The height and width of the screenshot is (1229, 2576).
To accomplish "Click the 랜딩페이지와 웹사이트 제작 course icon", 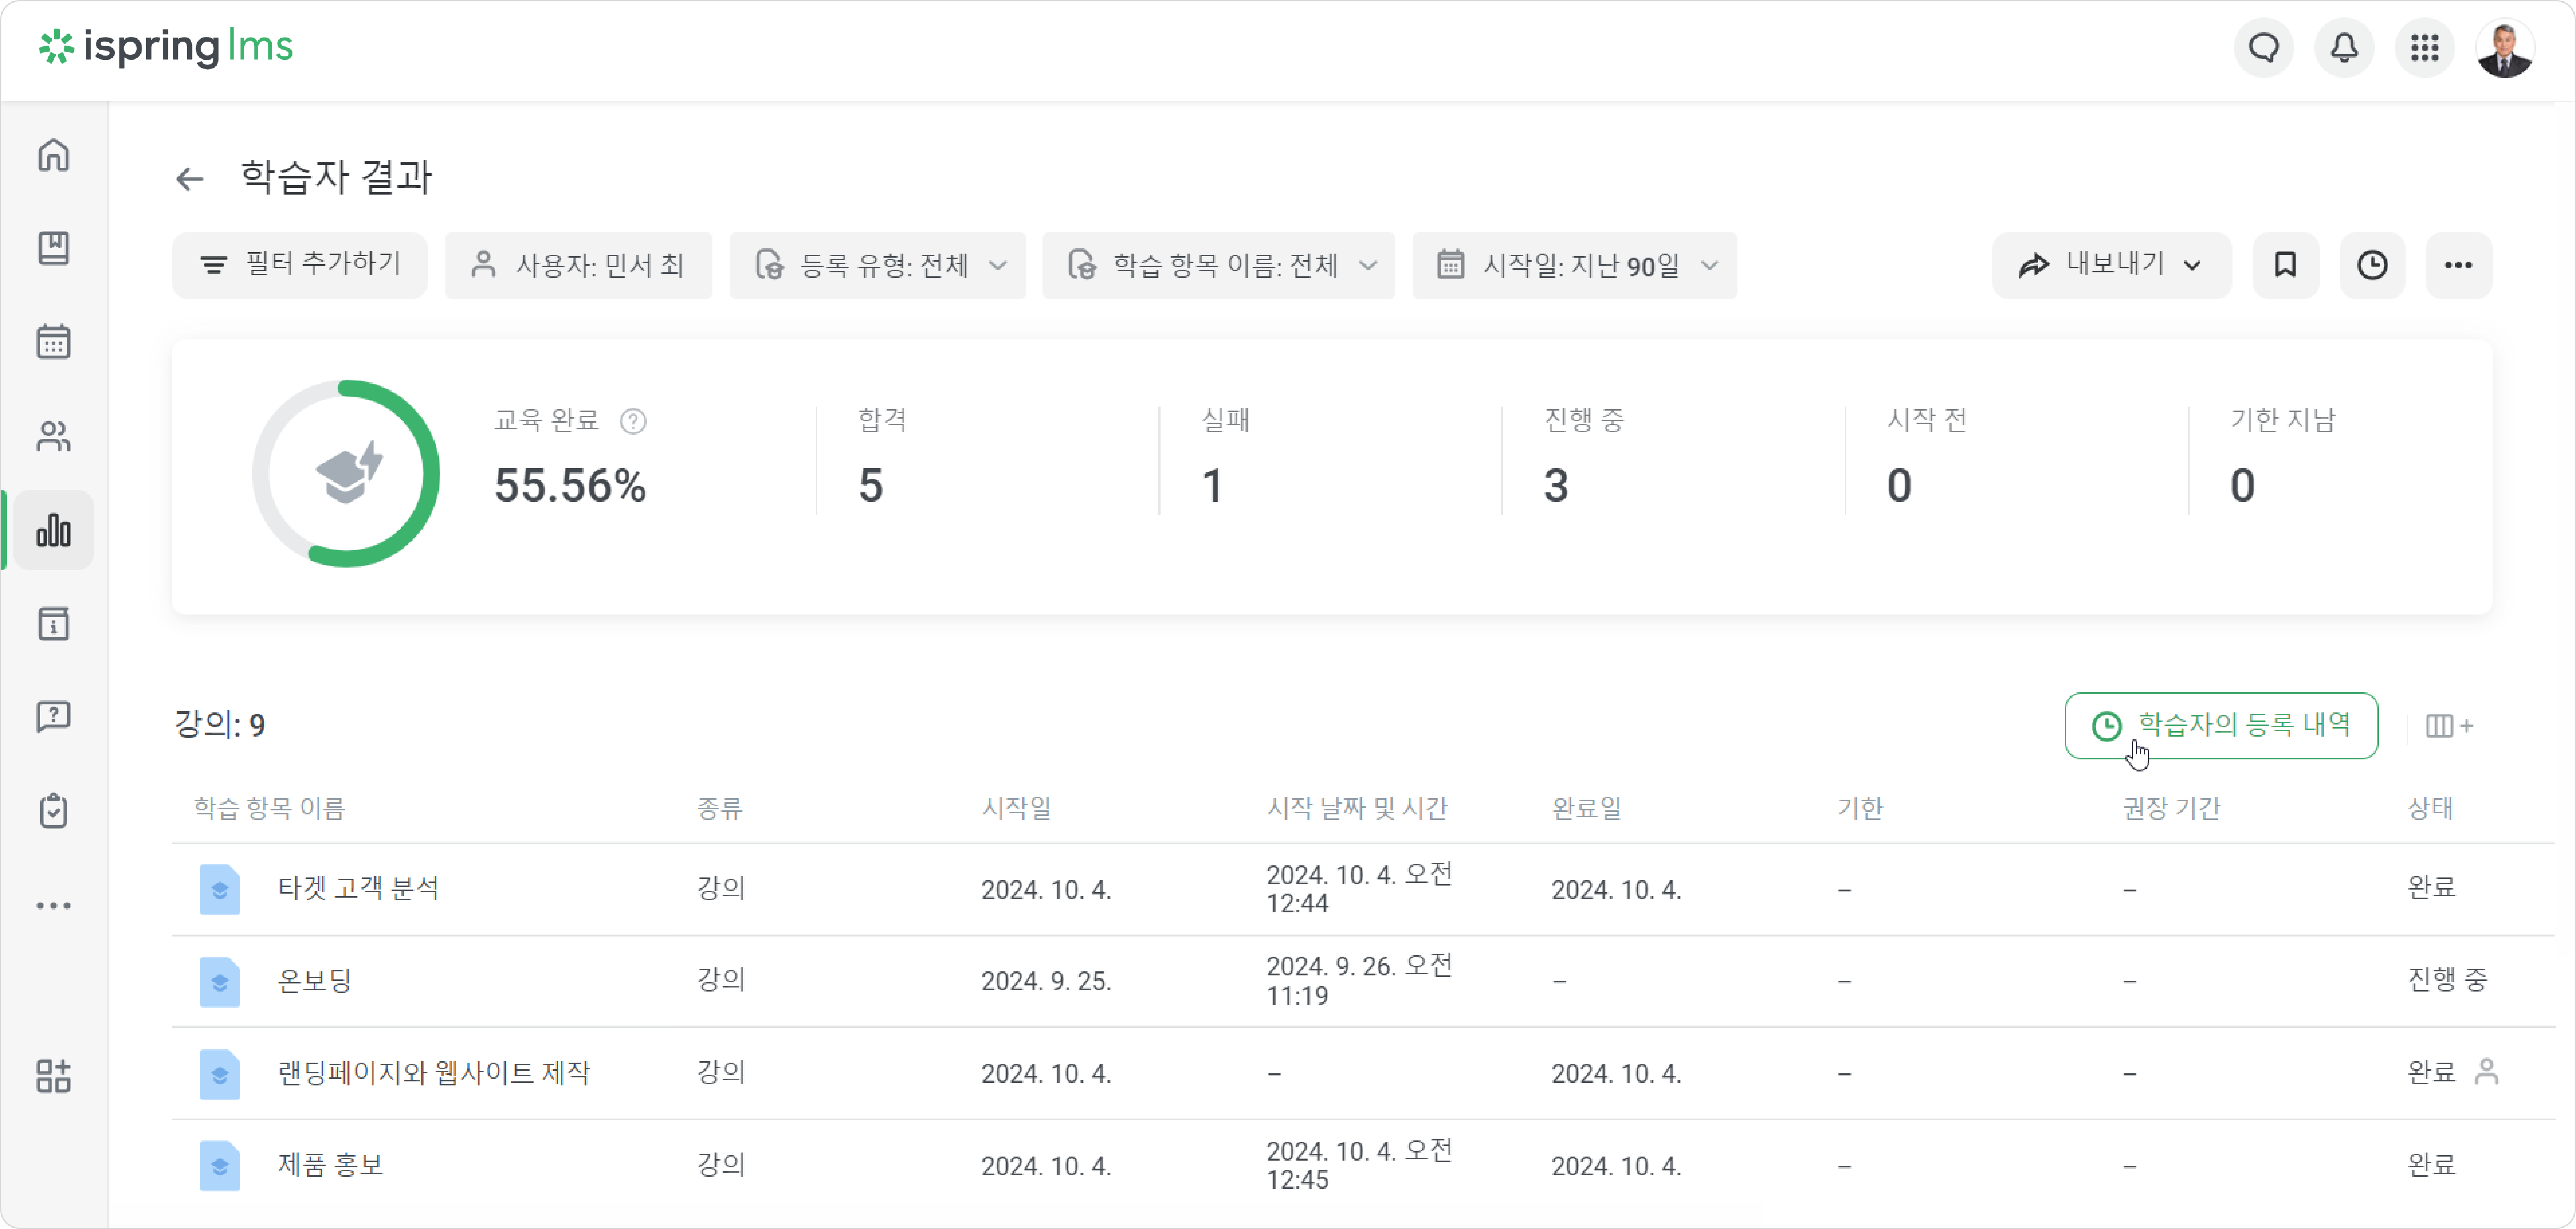I will click(220, 1074).
